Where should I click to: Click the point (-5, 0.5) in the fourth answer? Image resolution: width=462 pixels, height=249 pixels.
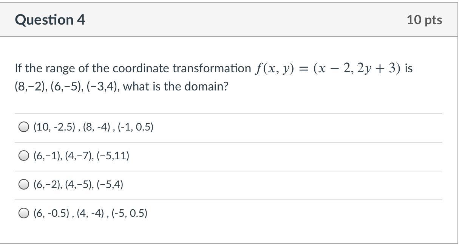coord(130,214)
